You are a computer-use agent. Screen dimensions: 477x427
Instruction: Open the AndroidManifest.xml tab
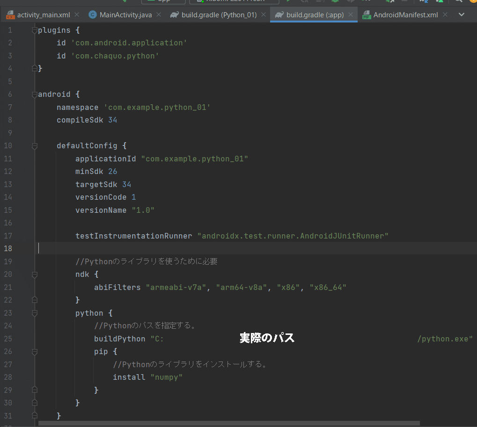405,15
